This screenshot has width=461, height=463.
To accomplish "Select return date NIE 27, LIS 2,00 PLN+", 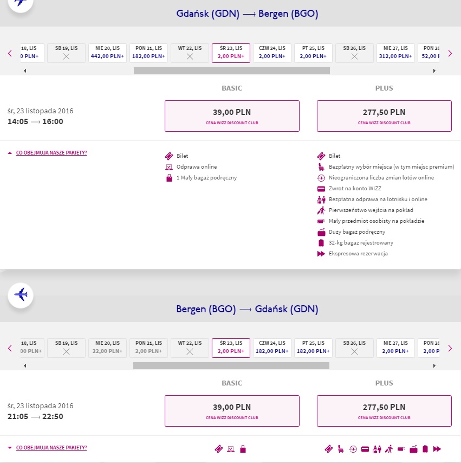I will (x=395, y=348).
